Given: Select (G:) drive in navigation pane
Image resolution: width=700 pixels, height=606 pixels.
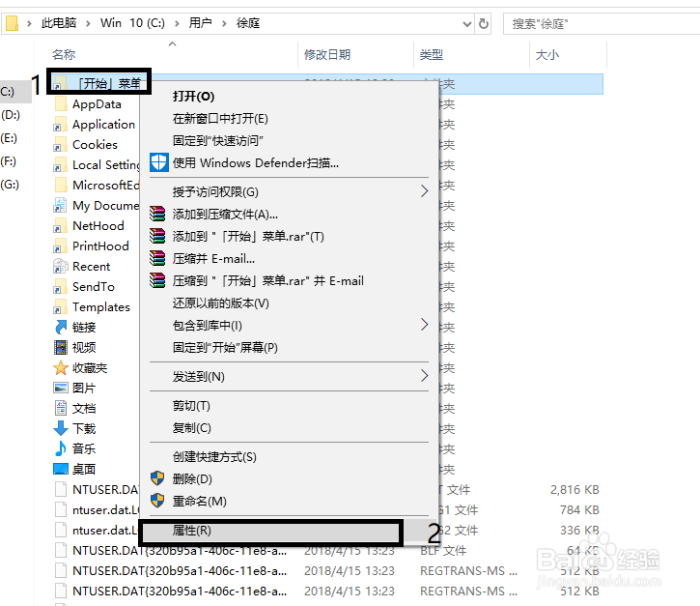Looking at the screenshot, I should [x=11, y=185].
